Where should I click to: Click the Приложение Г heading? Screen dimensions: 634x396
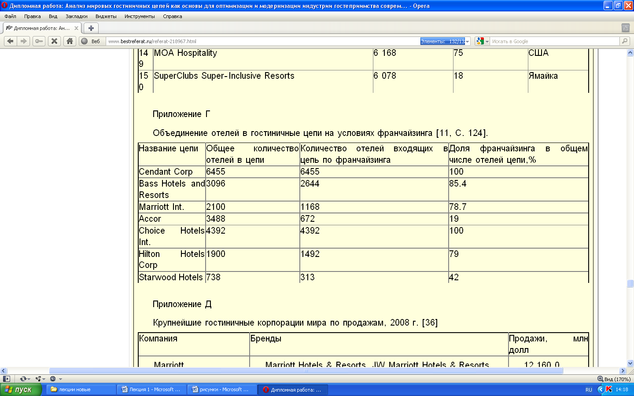click(181, 114)
